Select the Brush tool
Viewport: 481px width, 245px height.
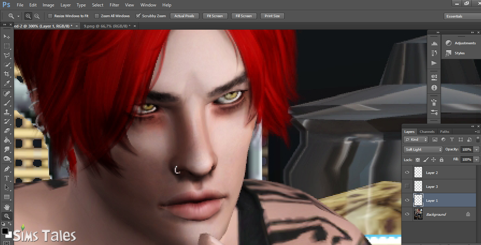tap(7, 103)
